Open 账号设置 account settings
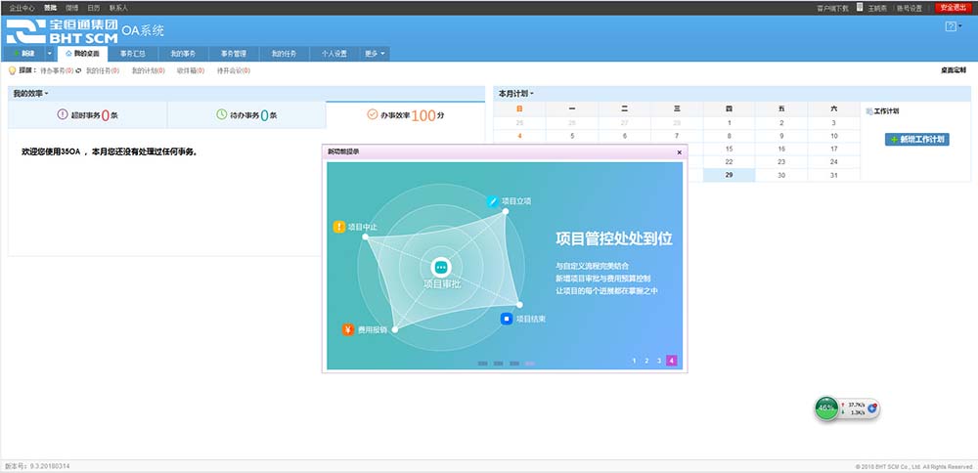The height and width of the screenshot is (473, 978). 910,8
